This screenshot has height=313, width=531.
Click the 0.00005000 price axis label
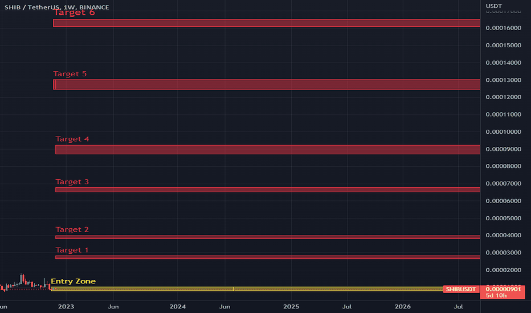tap(503, 219)
